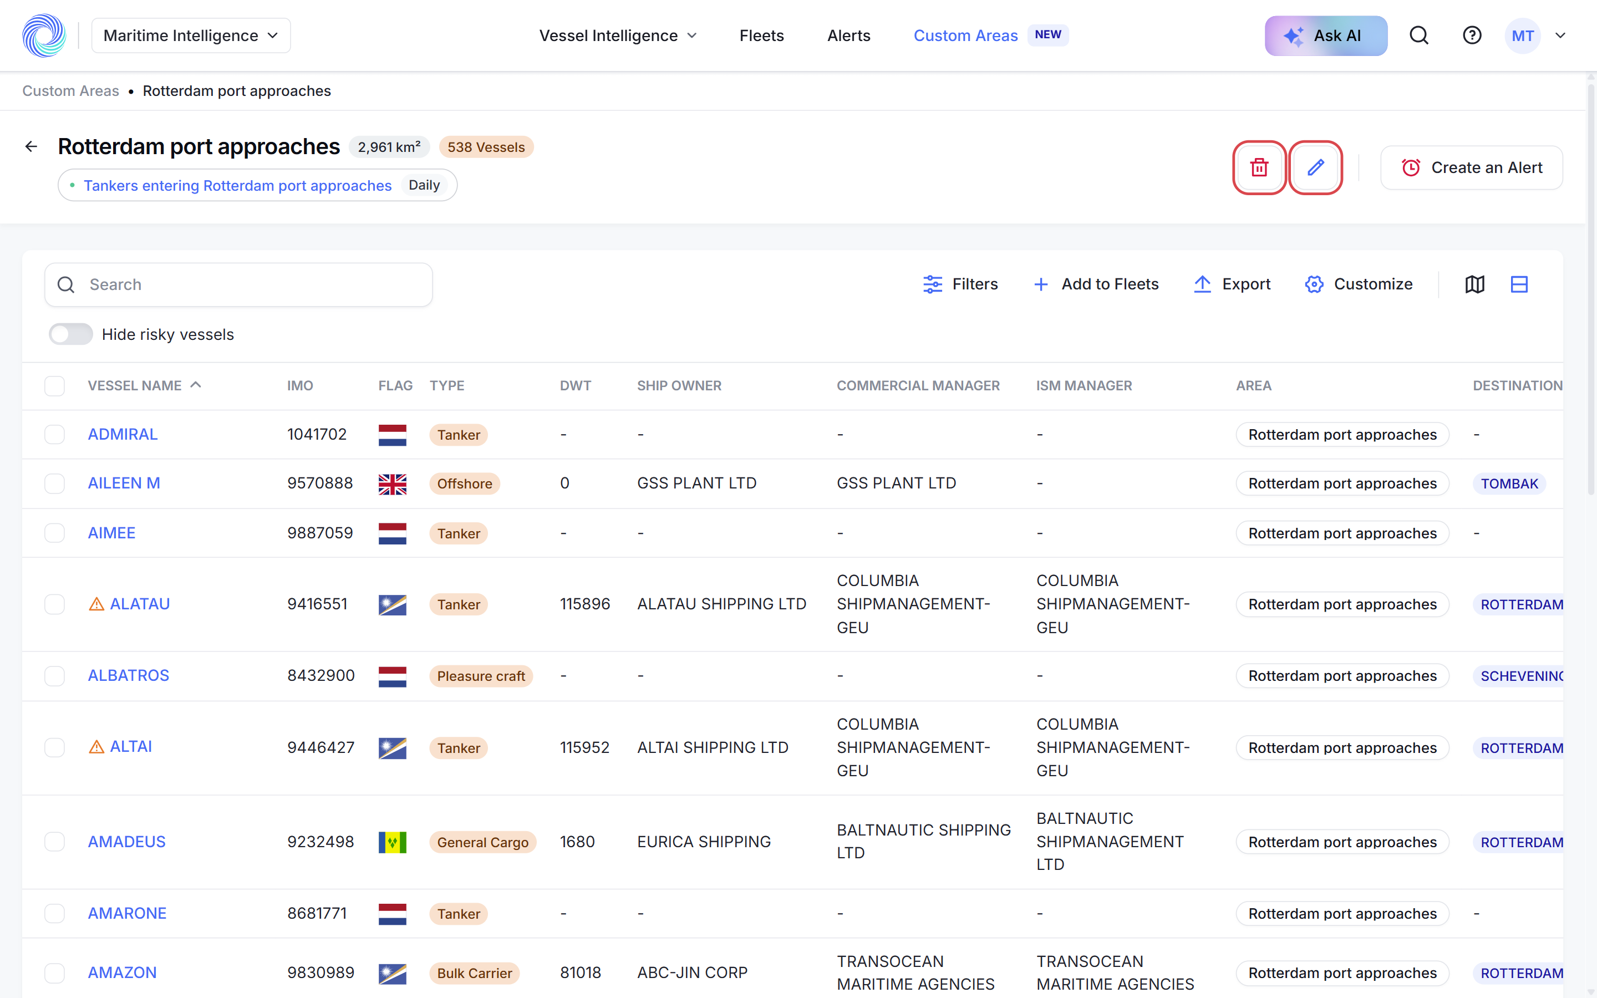The height and width of the screenshot is (998, 1597).
Task: Click the delete area trash icon
Action: pyautogui.click(x=1259, y=167)
